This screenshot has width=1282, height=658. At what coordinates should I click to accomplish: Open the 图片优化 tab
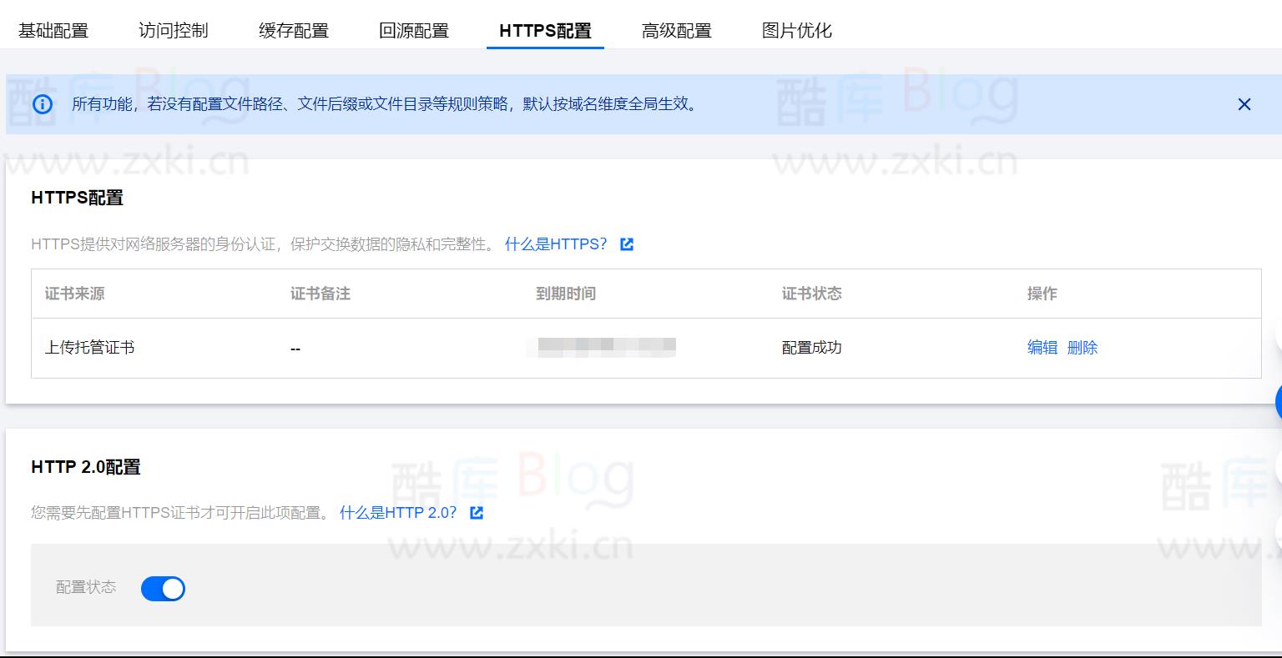coord(796,30)
